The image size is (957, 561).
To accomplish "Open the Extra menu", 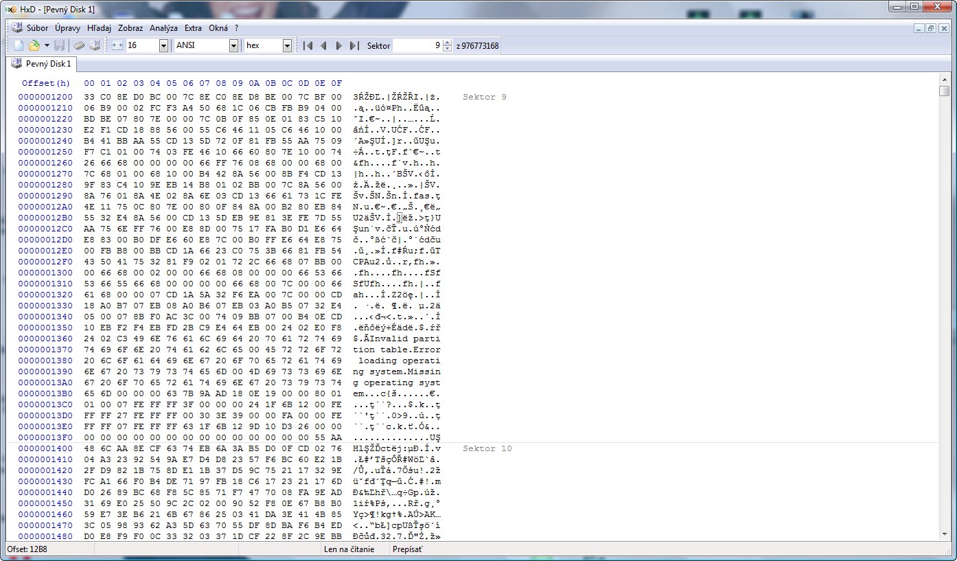I will click(x=193, y=28).
